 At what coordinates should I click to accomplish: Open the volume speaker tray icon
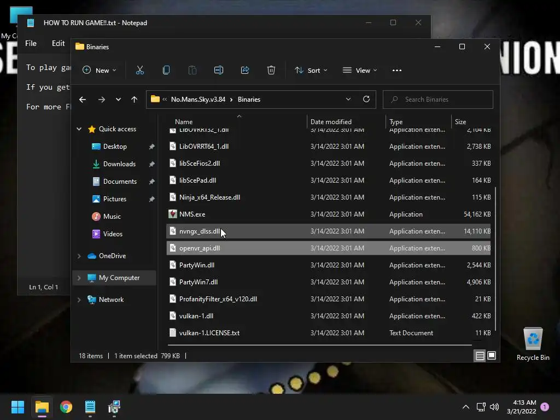click(x=494, y=407)
